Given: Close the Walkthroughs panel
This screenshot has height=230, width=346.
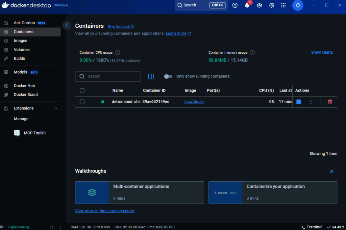Looking at the screenshot, I should (331, 172).
